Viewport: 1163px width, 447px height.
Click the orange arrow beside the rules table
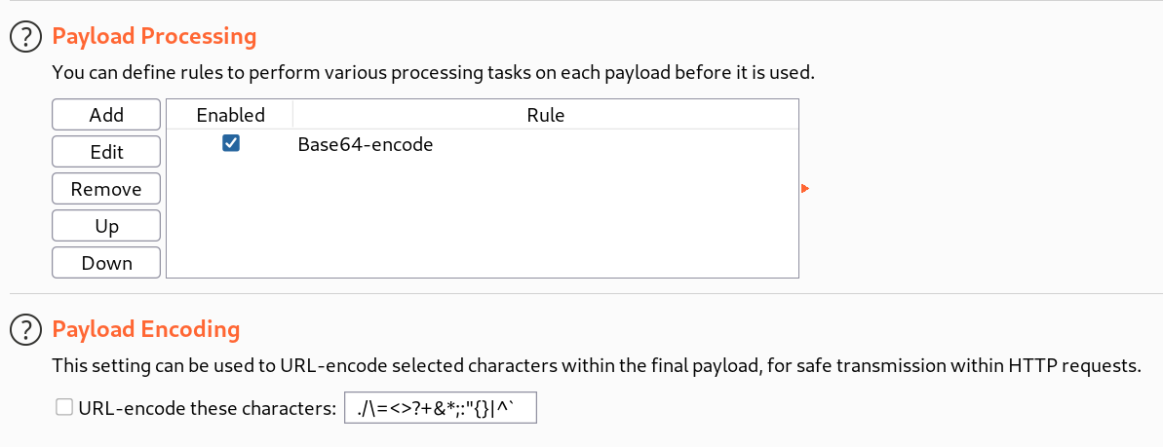(805, 188)
